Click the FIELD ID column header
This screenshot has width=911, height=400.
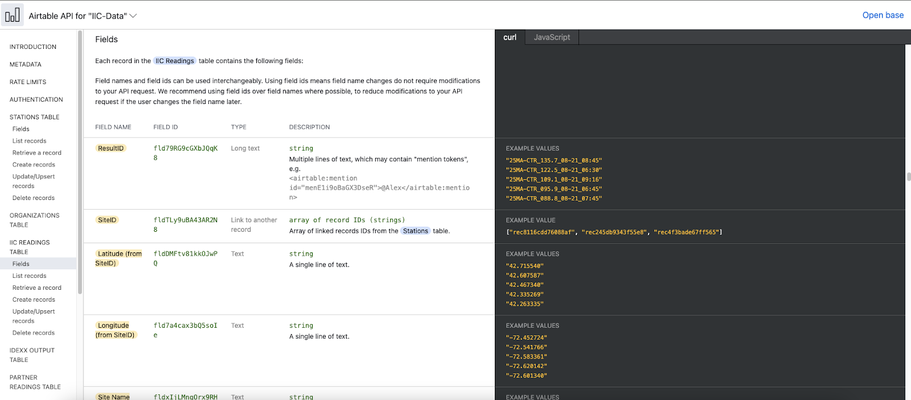166,127
